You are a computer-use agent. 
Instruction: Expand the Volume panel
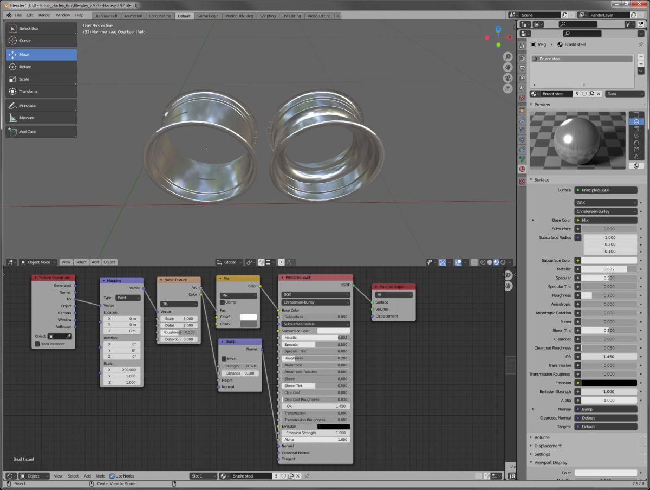point(541,437)
